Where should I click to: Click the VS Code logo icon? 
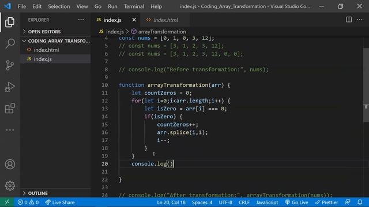7,6
